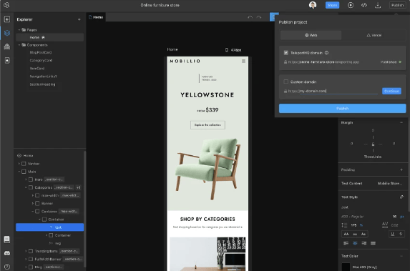Open the Discord community icon
Viewport: 410px width, 271px height.
[7, 253]
